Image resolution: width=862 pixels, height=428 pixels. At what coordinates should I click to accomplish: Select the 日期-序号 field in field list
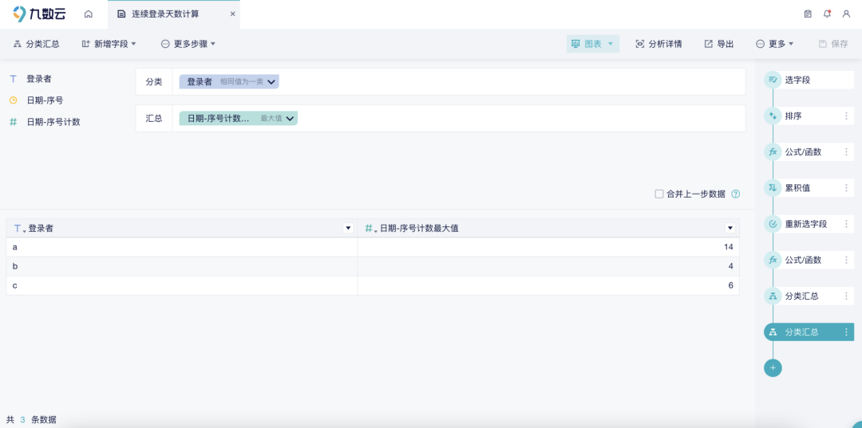pyautogui.click(x=45, y=100)
